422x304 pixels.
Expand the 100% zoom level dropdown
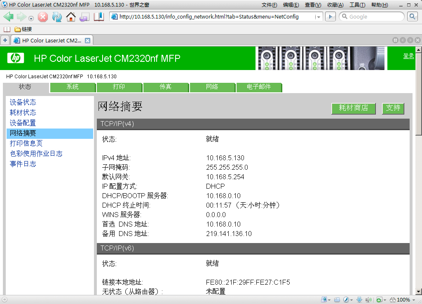414,299
